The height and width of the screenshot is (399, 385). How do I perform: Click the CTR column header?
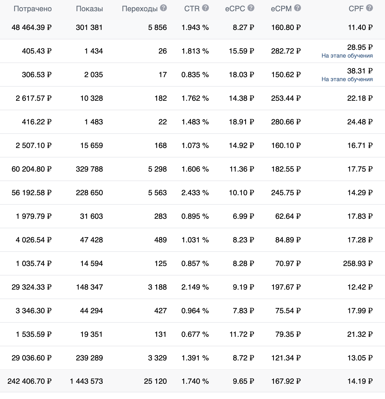click(x=192, y=9)
